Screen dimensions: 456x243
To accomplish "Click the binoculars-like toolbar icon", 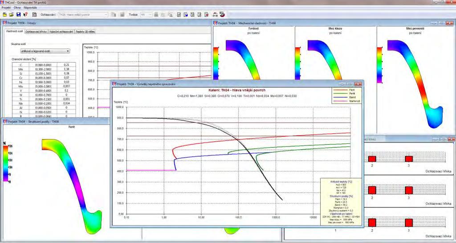I will pyautogui.click(x=216, y=15).
